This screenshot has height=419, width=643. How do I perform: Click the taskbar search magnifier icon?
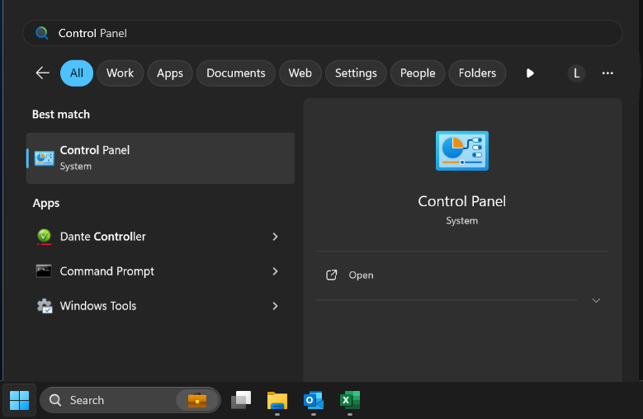pyautogui.click(x=55, y=400)
